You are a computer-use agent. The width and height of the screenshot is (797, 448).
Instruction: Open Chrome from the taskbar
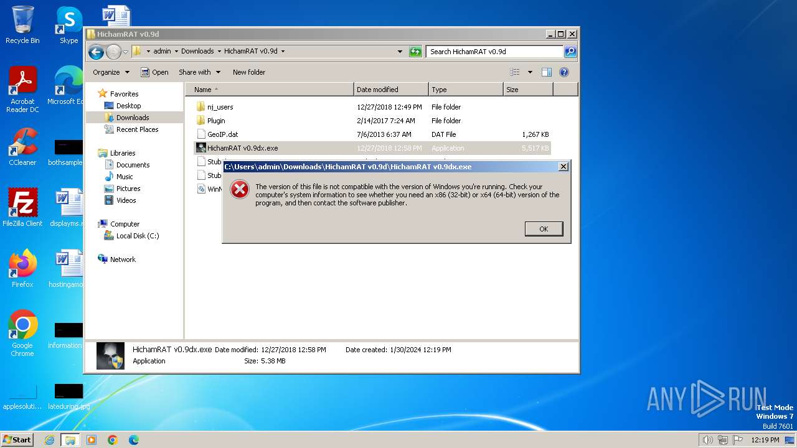click(x=113, y=440)
